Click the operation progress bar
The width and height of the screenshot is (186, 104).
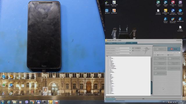(x=143, y=99)
